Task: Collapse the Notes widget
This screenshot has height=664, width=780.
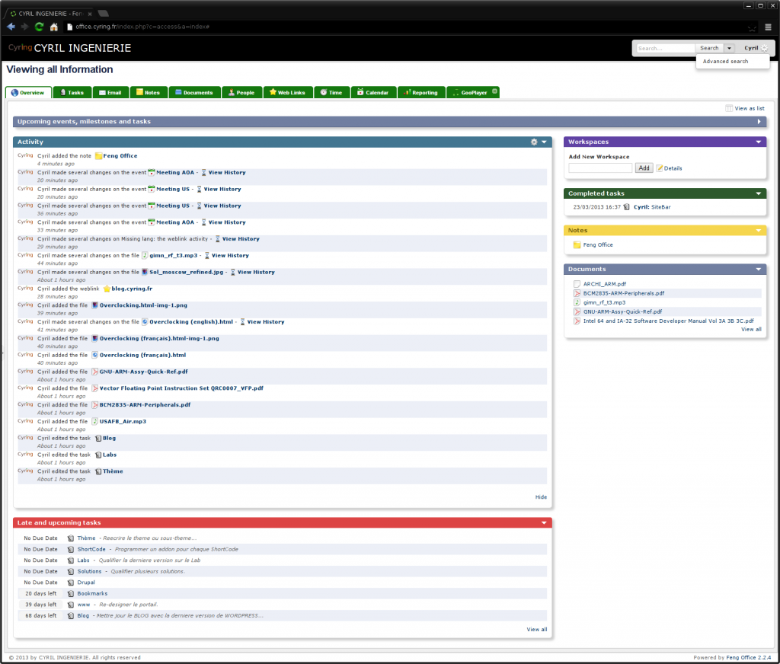Action: click(759, 230)
